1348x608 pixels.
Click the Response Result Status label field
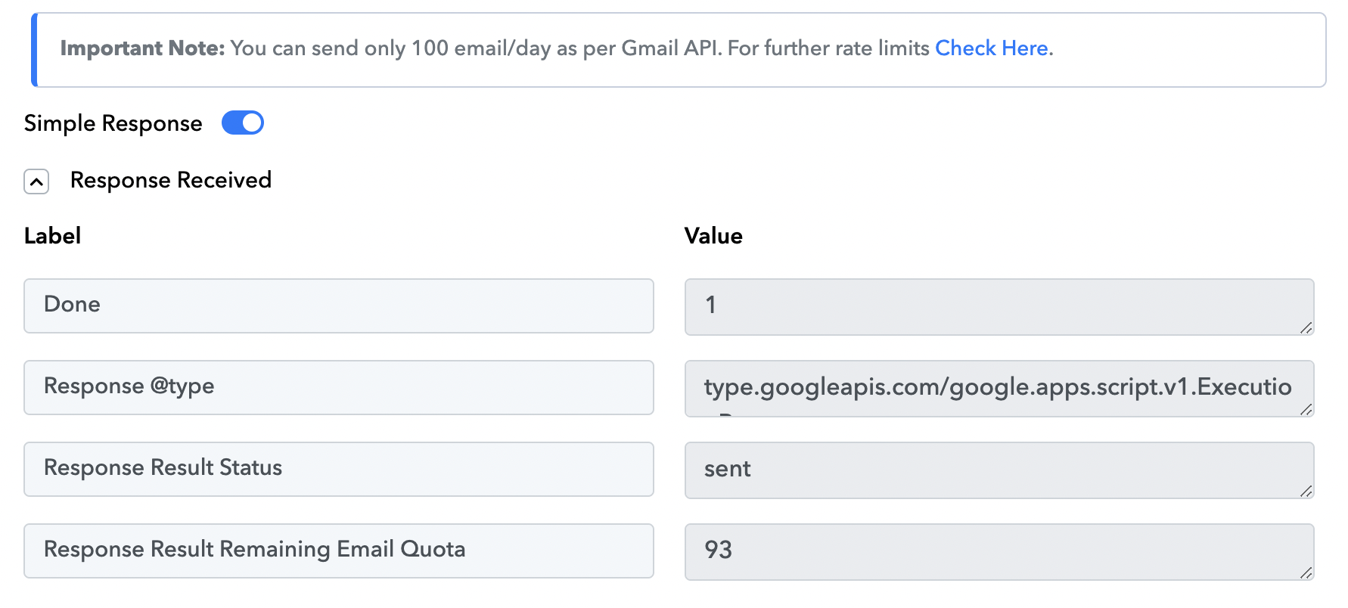point(339,469)
